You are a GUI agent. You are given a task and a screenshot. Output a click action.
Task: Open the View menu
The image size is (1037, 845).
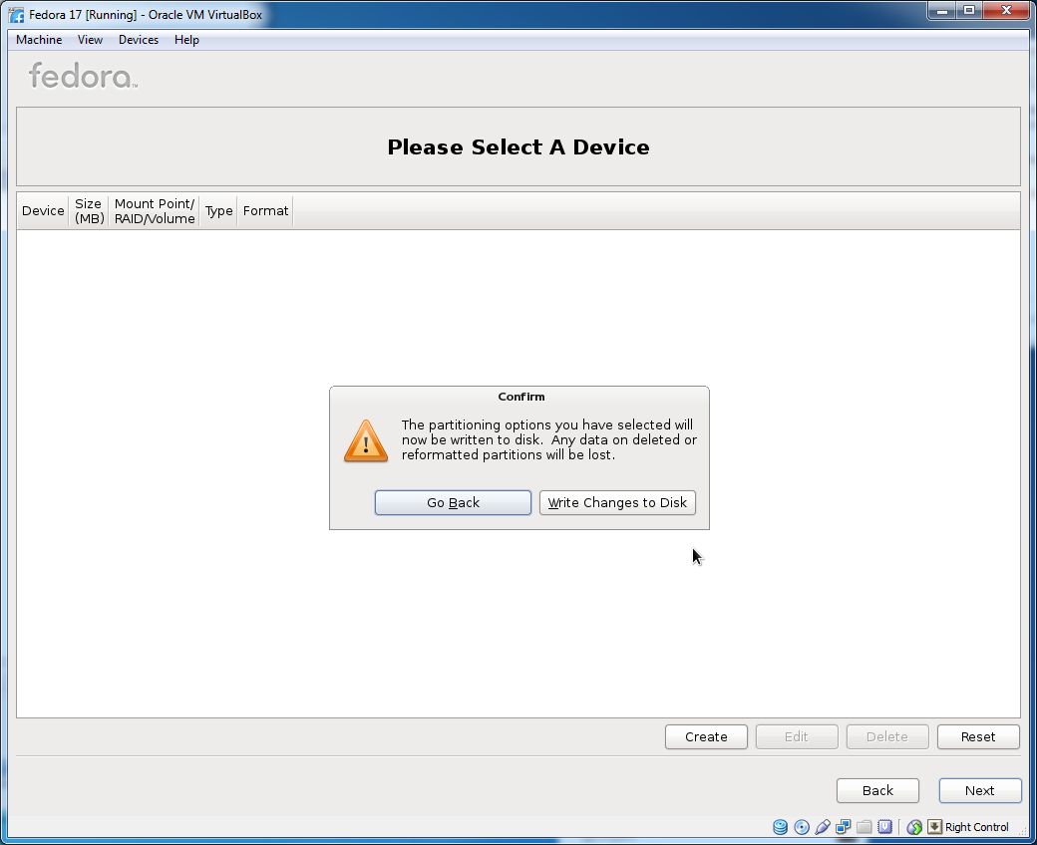(x=90, y=40)
